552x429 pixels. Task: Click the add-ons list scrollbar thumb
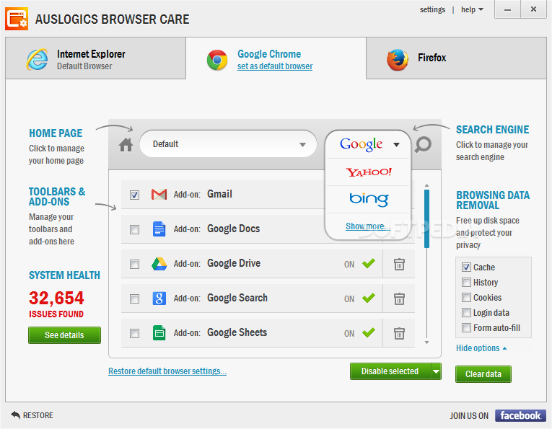[426, 218]
